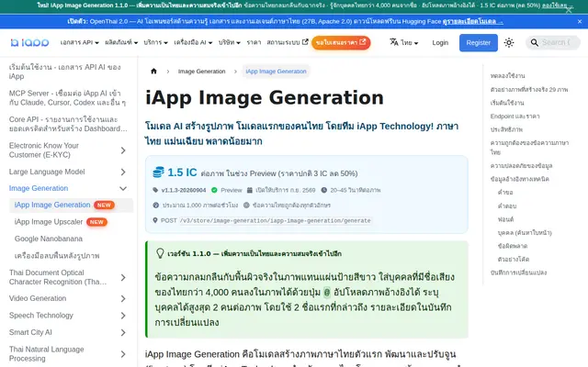Click the POST endpoint path code text
Image resolution: width=588 pixels, height=367 pixels.
pyautogui.click(x=276, y=220)
